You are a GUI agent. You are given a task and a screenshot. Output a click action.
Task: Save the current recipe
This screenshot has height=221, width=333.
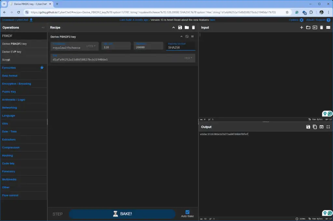coord(180,27)
